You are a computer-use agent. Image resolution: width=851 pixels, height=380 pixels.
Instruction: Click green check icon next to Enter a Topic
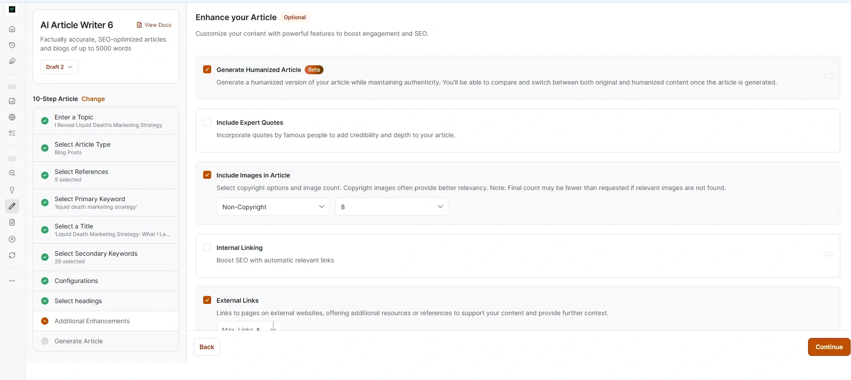click(45, 121)
